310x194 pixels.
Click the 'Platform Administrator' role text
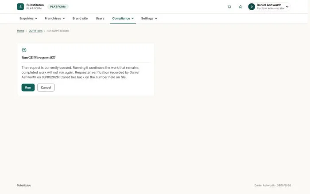(271, 8)
